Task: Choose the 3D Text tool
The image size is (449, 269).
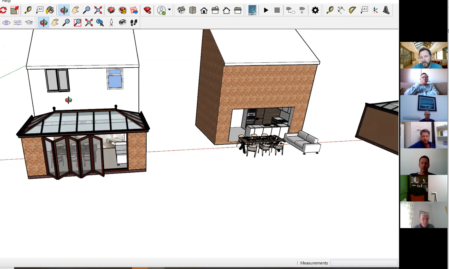Action: [x=386, y=10]
